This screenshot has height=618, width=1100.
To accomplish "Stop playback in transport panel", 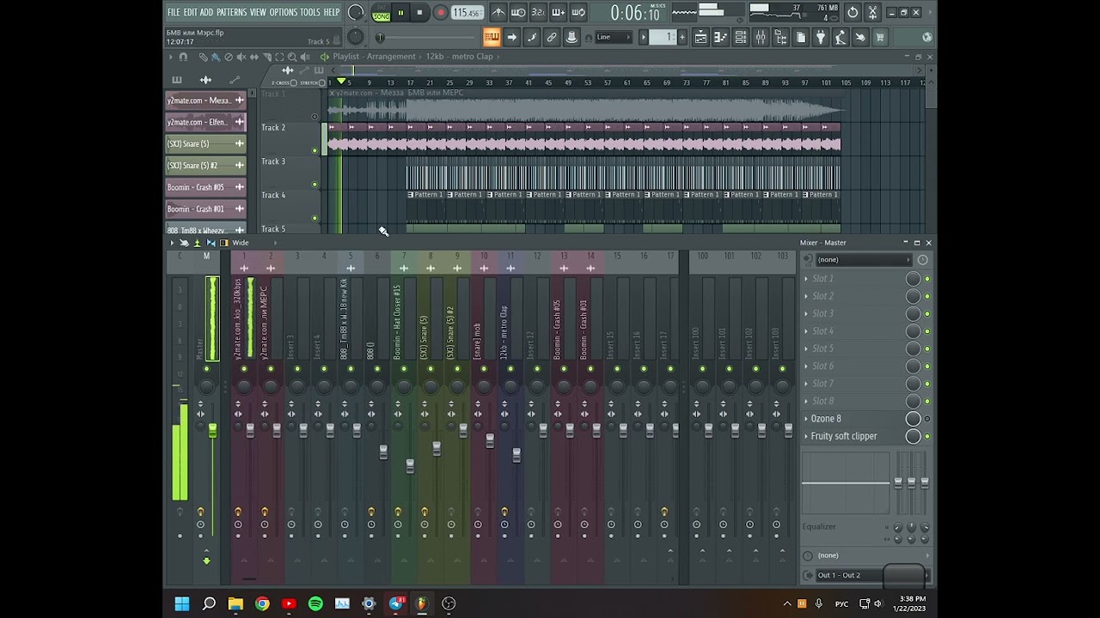I will click(x=419, y=12).
